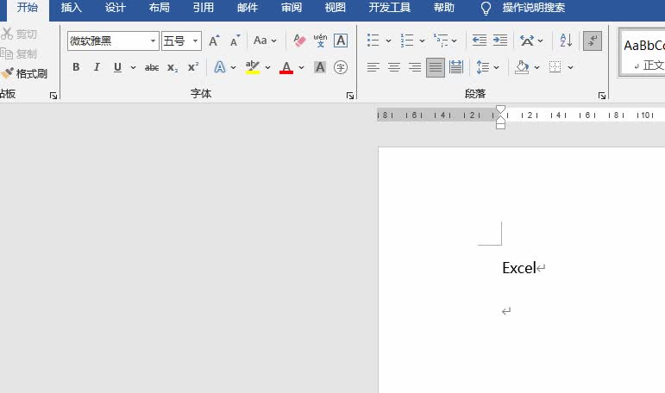
Task: Expand numbering library dropdown arrow
Action: (422, 41)
